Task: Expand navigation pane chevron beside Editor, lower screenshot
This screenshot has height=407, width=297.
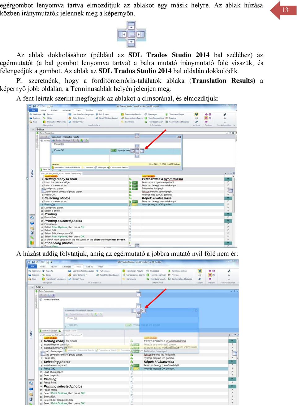Action: [x=32, y=287]
